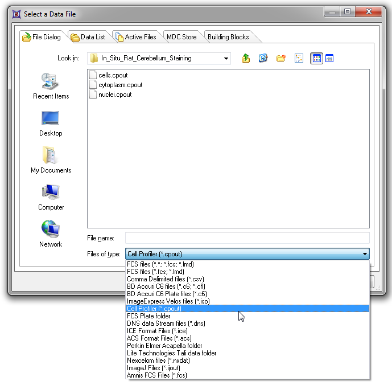
Task: Open My Documents location
Action: (x=51, y=161)
